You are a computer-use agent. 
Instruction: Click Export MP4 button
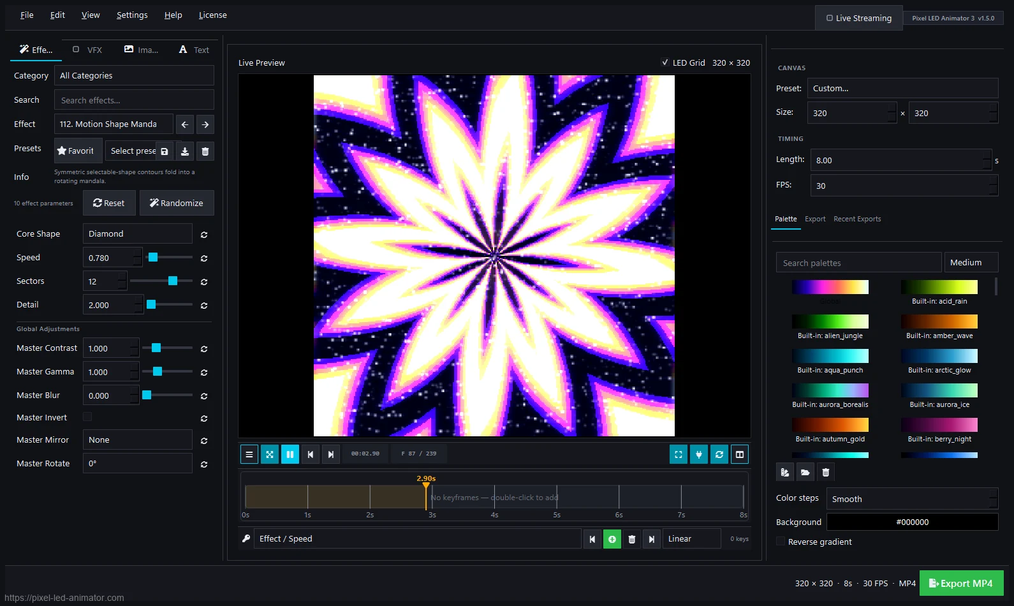(x=962, y=583)
